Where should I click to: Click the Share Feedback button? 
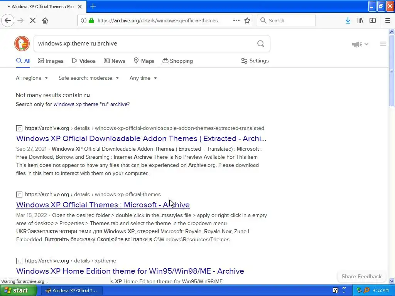(361, 276)
